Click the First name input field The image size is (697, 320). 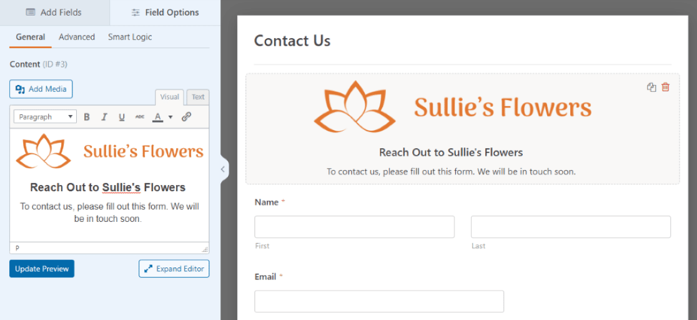(x=354, y=227)
